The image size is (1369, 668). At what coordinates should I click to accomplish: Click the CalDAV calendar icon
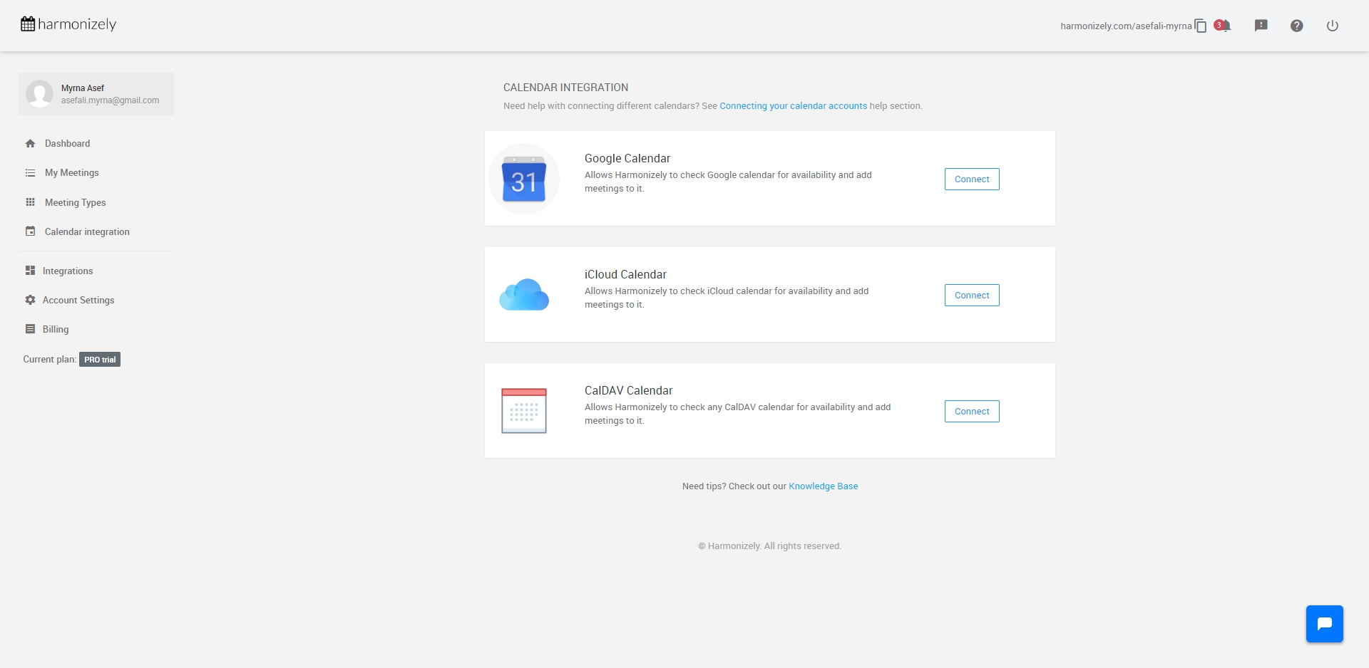pos(524,411)
